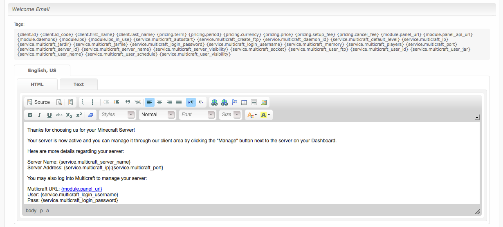
Task: Insert a numbered list
Action: point(85,102)
